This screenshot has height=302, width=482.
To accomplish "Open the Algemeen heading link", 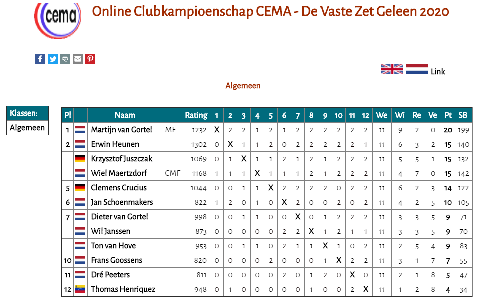I will (243, 85).
